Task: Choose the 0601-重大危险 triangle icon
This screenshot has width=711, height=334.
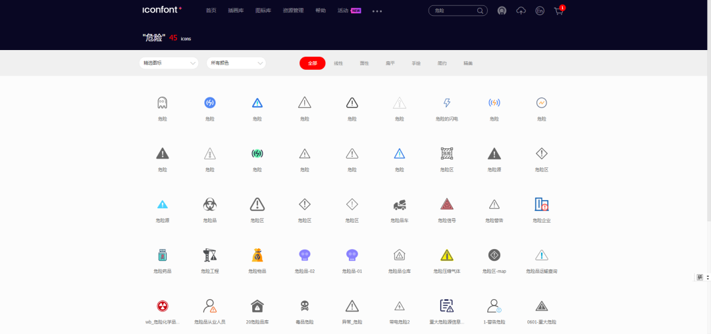Action: [541, 306]
